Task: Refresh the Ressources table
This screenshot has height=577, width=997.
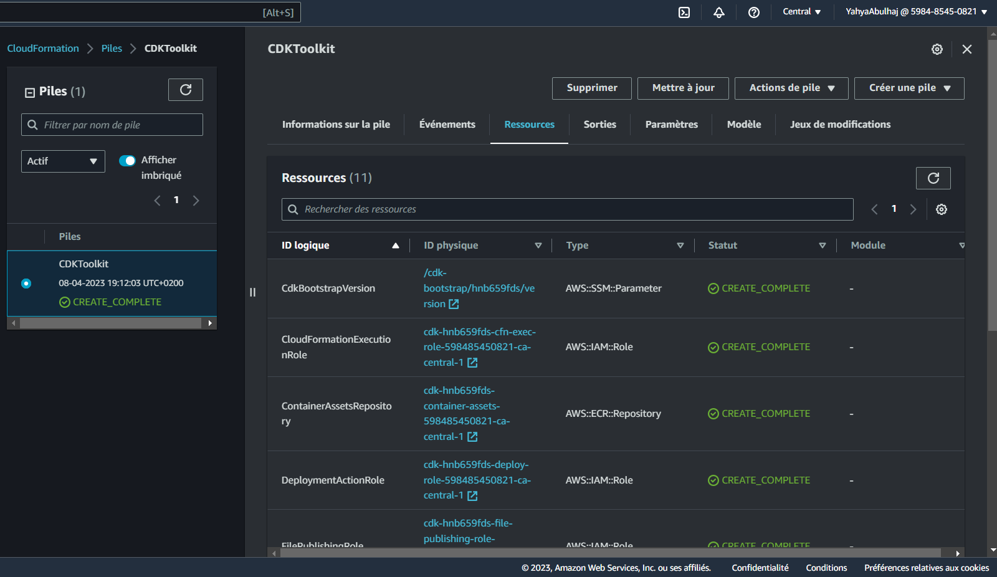Action: 933,178
